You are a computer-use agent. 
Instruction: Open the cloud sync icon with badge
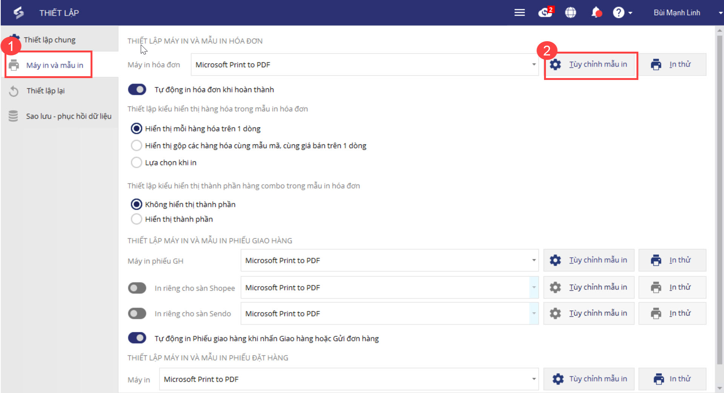[x=546, y=12]
